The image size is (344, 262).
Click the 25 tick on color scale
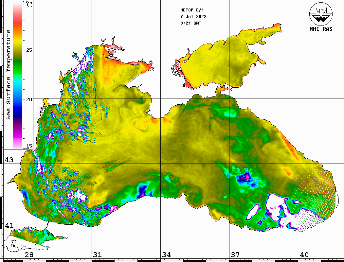pyautogui.click(x=29, y=50)
